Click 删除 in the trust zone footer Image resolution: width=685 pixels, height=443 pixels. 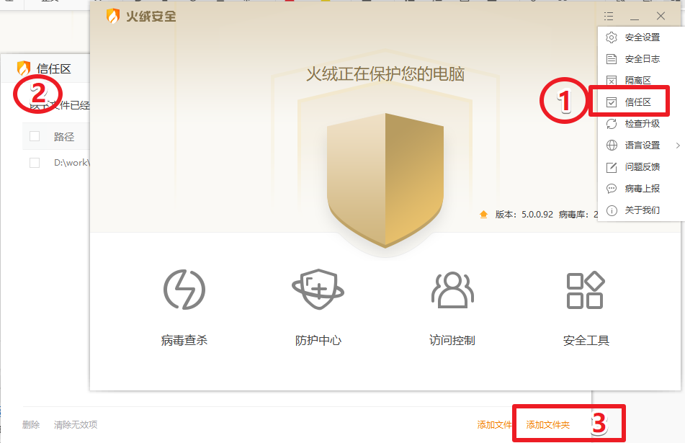[31, 425]
